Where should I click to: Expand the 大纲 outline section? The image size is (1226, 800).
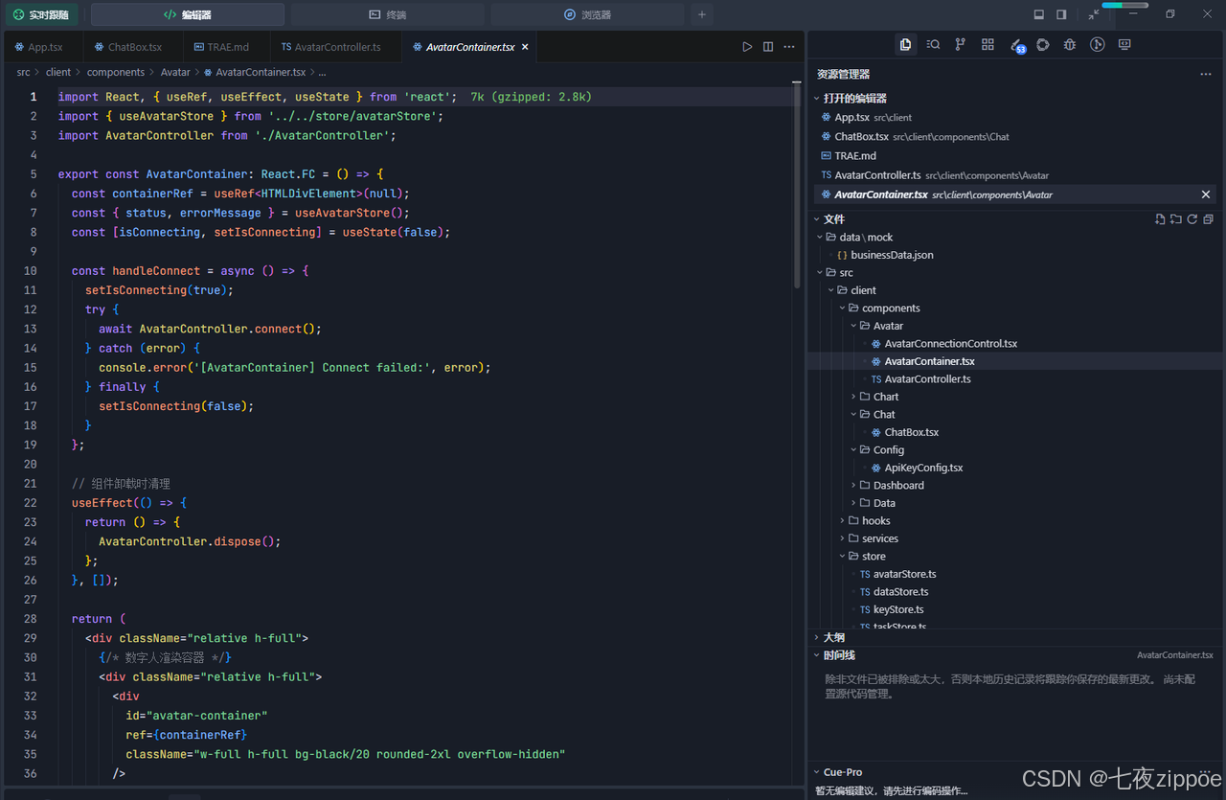coord(834,637)
